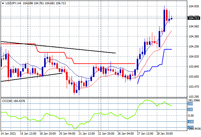
Task: Click the 104.200 price axis label
Action: (194, 47)
